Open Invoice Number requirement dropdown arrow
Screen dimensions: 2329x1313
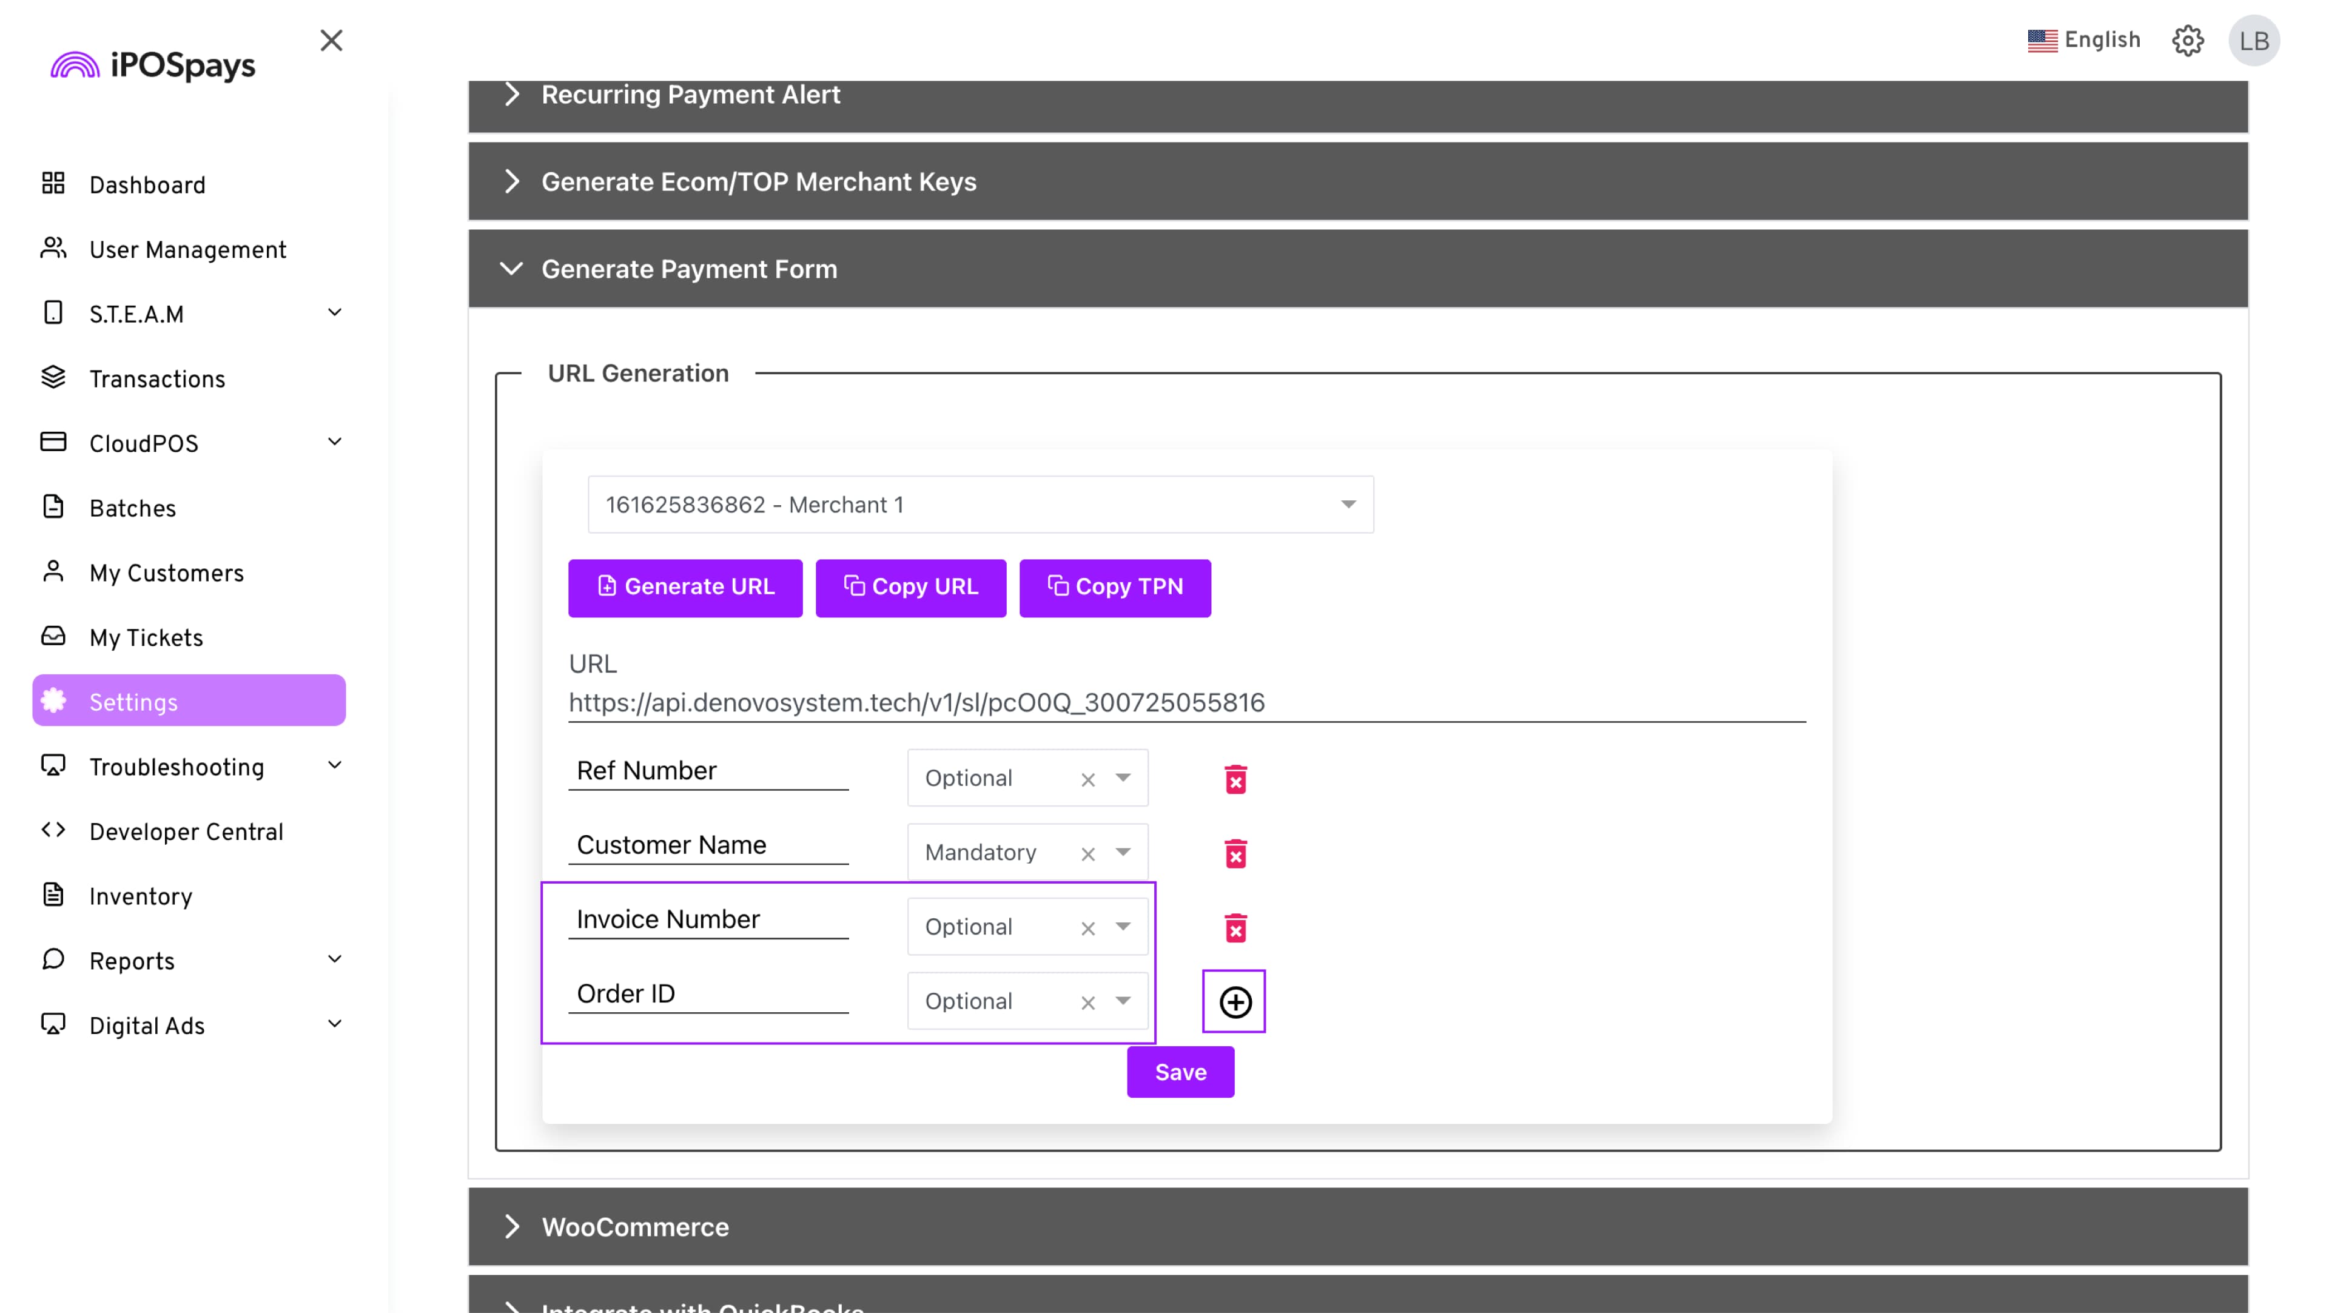(x=1123, y=926)
